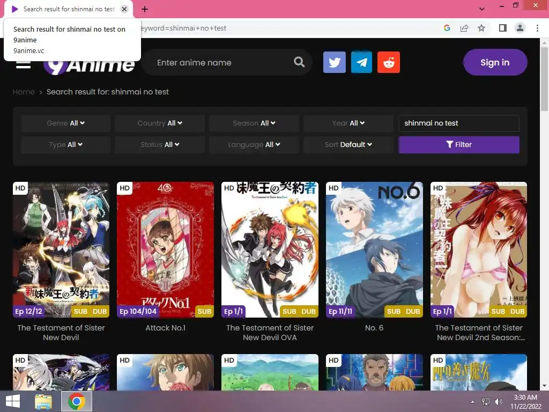Expand the Season filter dropdown
This screenshot has width=549, height=412.
(x=254, y=123)
